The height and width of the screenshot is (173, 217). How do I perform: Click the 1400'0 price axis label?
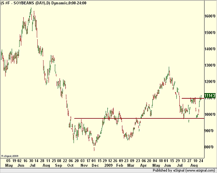coord(210,49)
